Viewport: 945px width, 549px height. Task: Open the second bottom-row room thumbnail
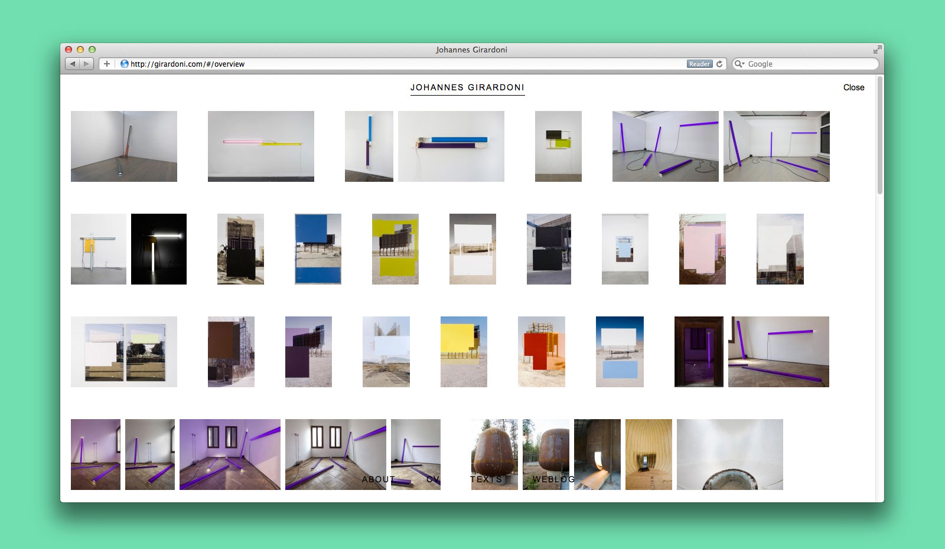(x=150, y=455)
